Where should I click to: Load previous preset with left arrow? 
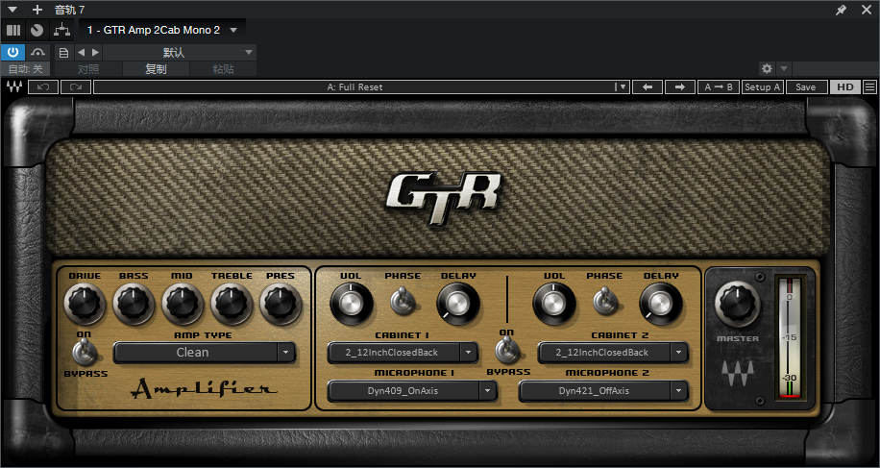648,87
